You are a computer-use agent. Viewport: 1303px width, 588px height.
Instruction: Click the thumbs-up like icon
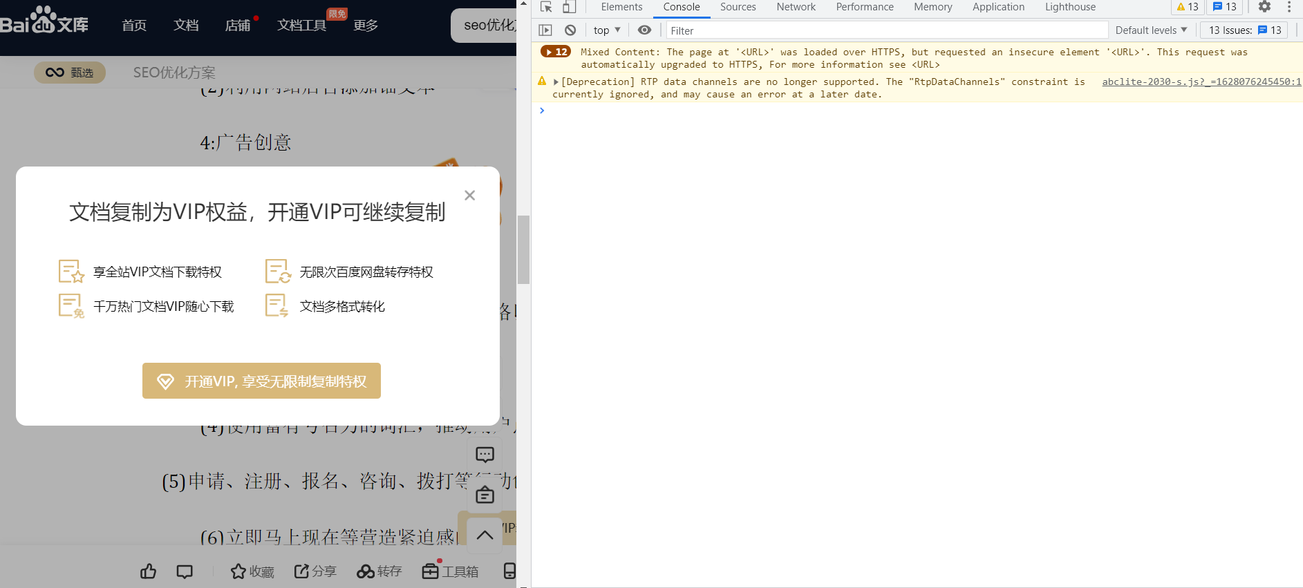[x=148, y=571]
